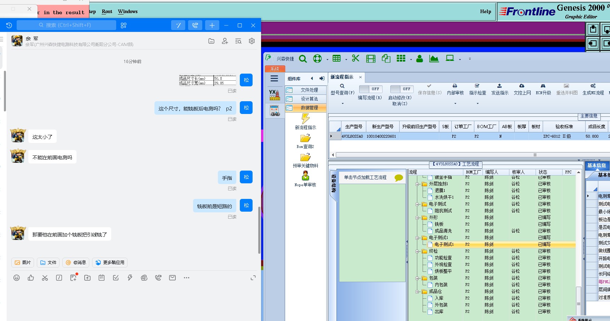Open the green table grid icon
The image size is (610, 321).
(x=337, y=58)
